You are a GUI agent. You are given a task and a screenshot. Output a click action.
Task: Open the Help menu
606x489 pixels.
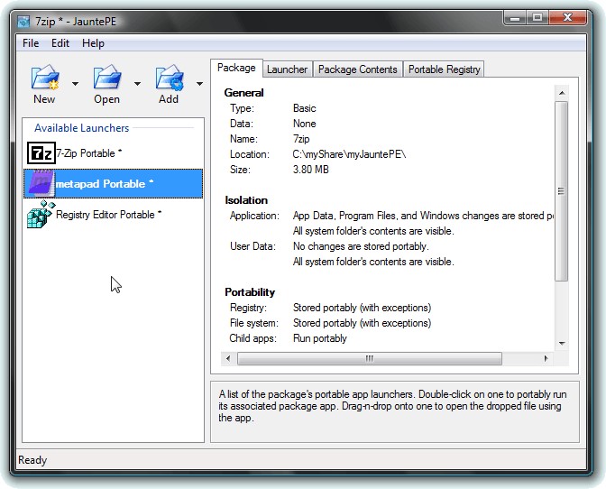click(x=93, y=43)
